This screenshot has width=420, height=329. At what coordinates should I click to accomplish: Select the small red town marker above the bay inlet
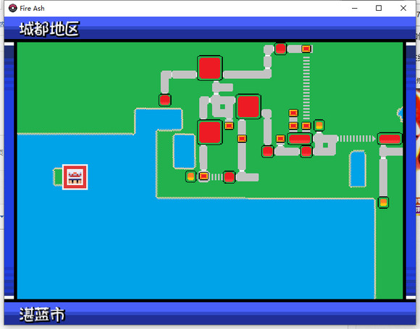164,100
